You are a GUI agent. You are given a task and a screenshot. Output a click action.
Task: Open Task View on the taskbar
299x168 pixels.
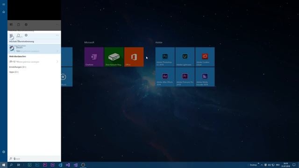(19, 165)
